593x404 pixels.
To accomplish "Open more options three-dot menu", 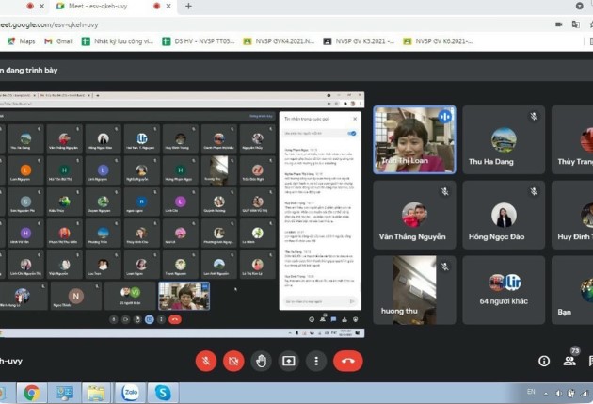I will [316, 361].
